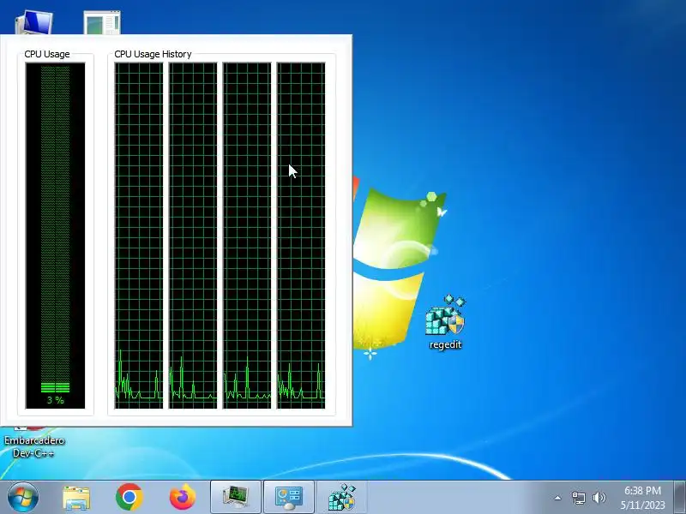Click the fourth CPU Usage History graph
686x514 pixels.
coord(301,236)
